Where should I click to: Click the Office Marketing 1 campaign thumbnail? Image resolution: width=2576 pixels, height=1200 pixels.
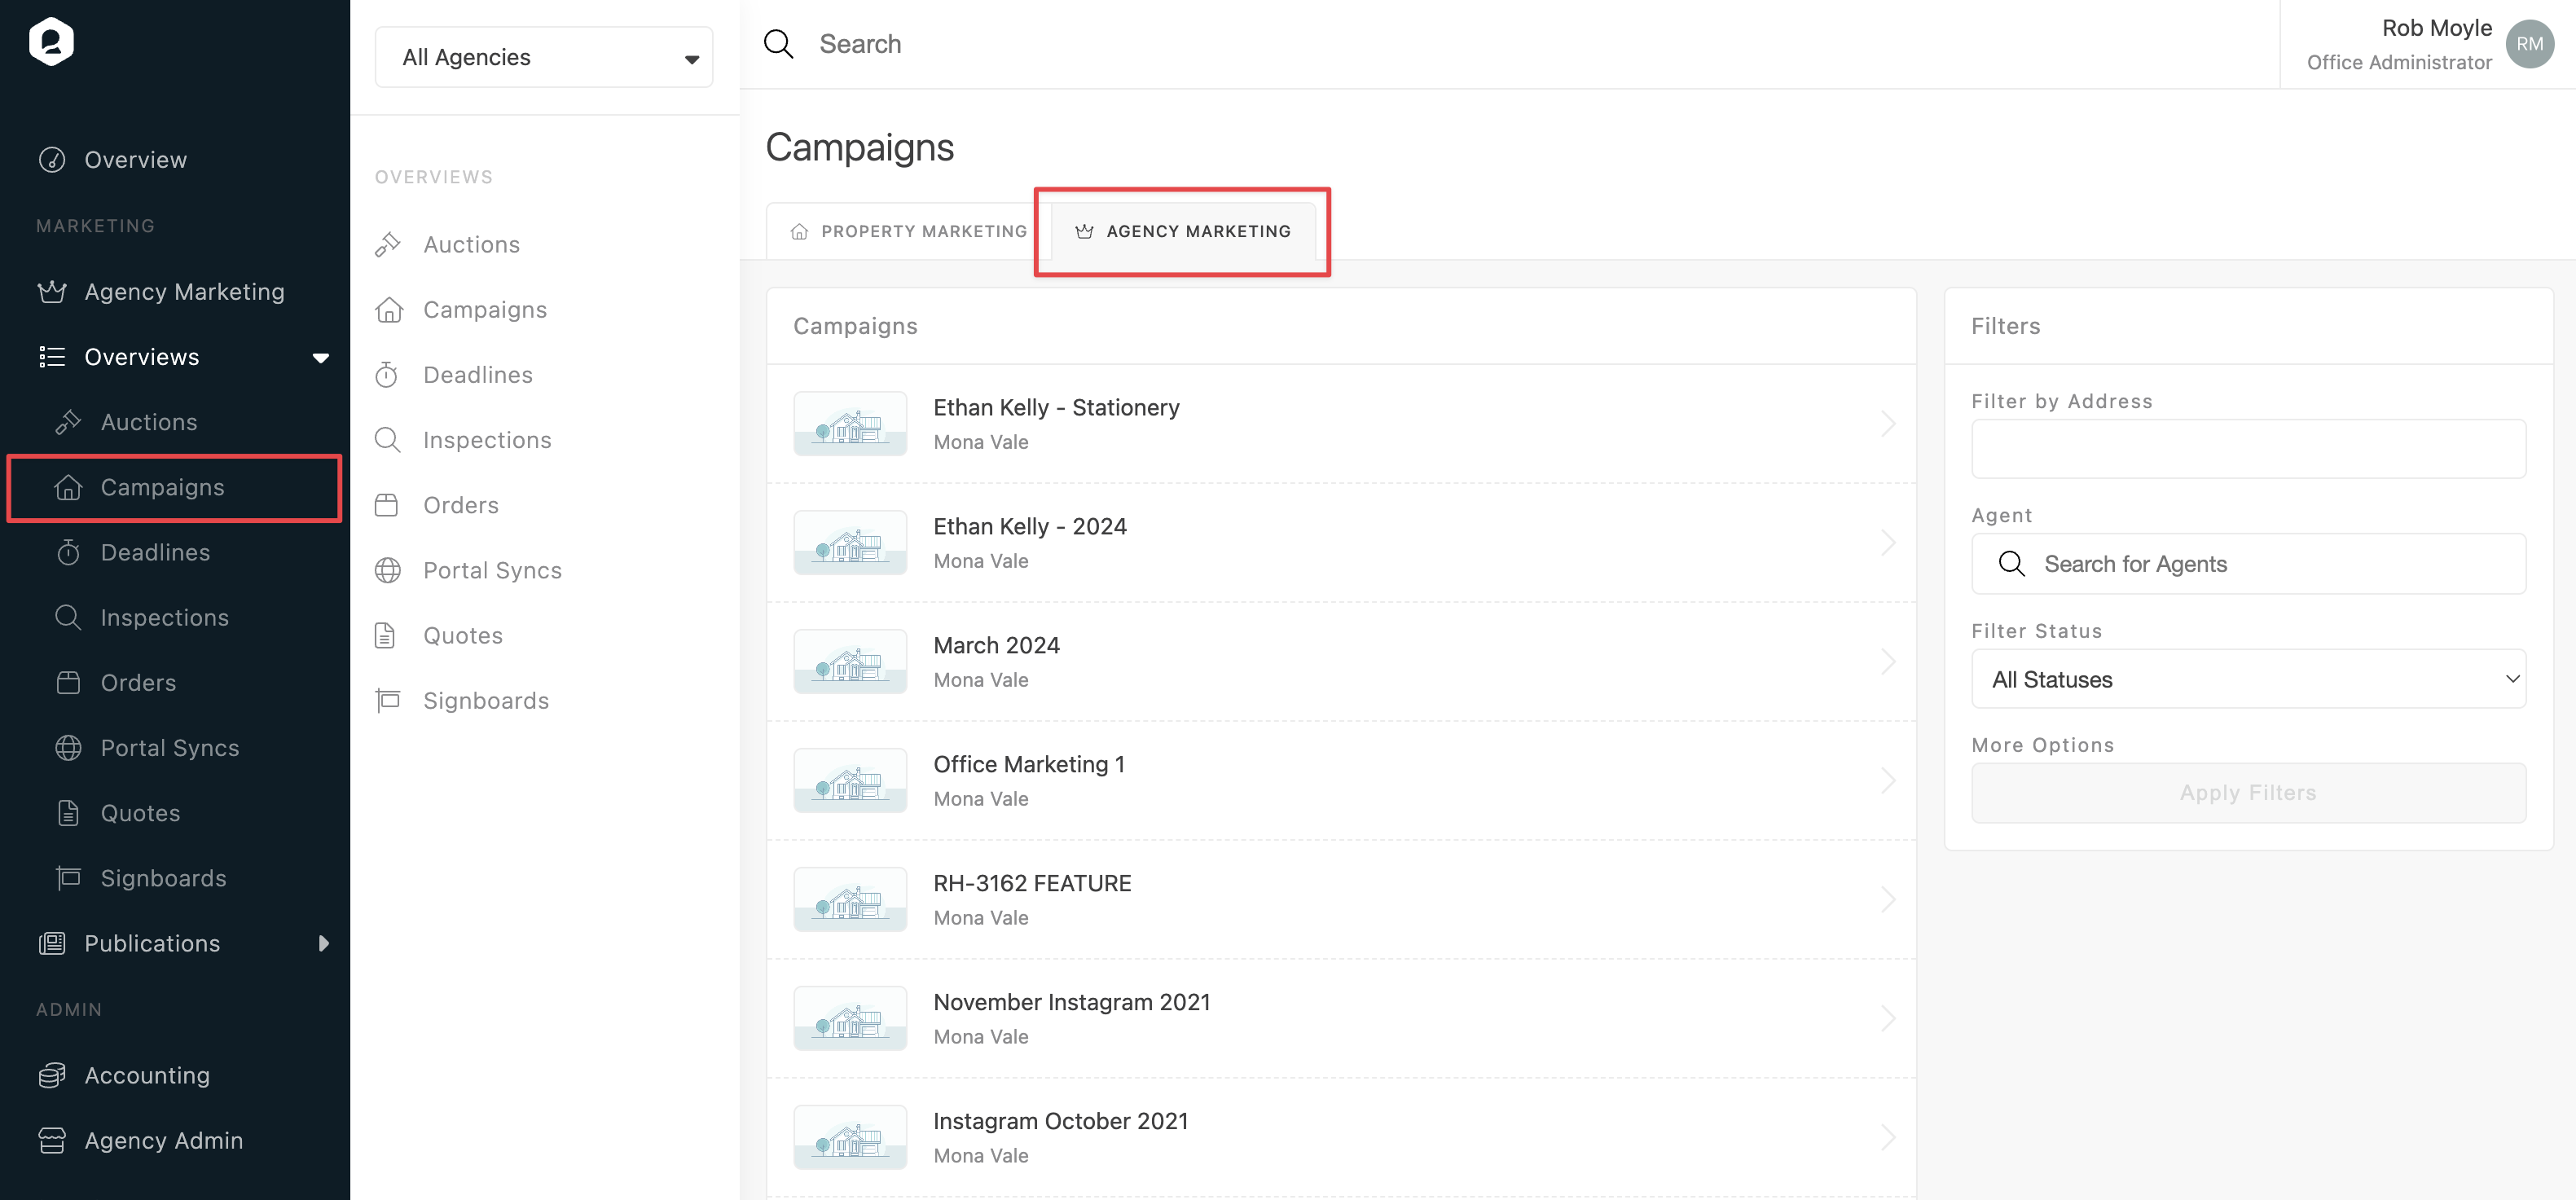(x=850, y=781)
